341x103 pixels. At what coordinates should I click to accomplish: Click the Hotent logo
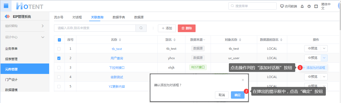pyautogui.click(x=30, y=6)
